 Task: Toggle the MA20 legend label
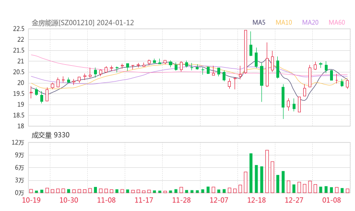pos(310,23)
